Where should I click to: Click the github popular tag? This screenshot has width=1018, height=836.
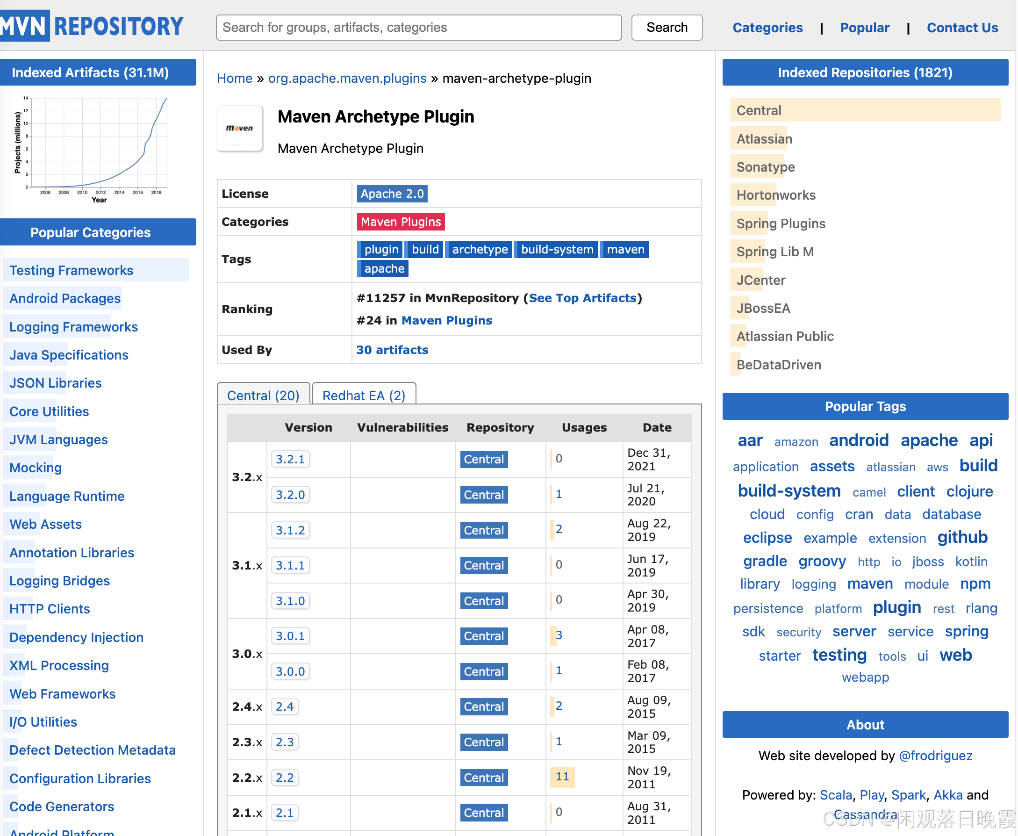coord(962,537)
